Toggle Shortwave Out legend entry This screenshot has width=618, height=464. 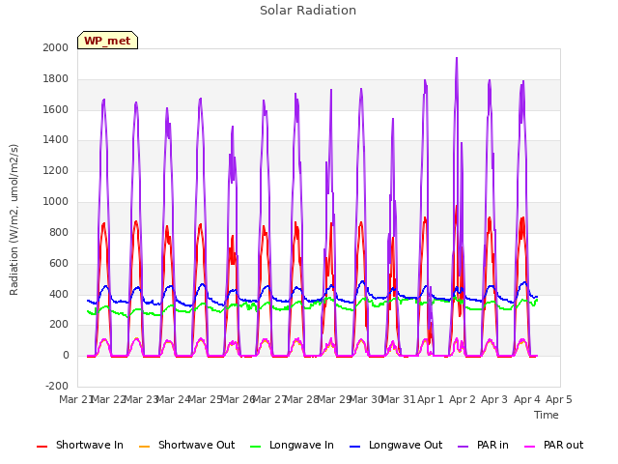[186, 445]
